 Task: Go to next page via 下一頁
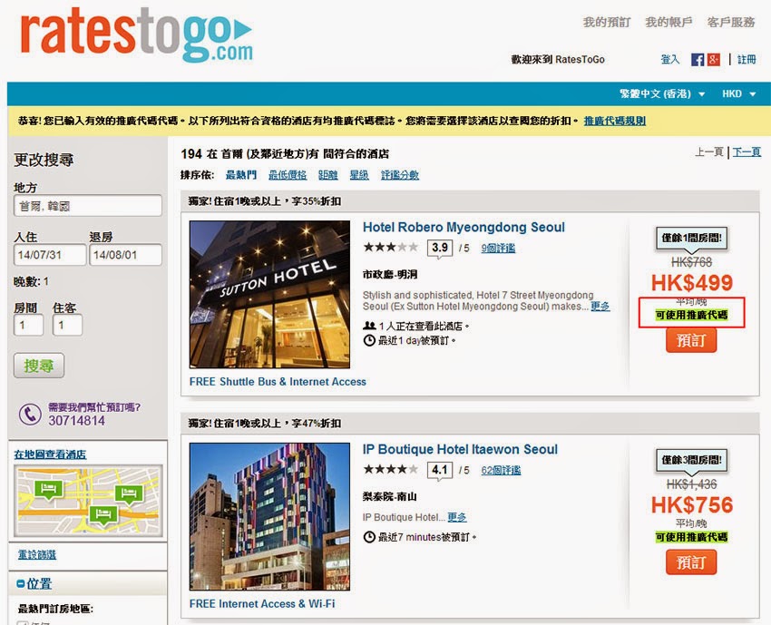(x=747, y=152)
